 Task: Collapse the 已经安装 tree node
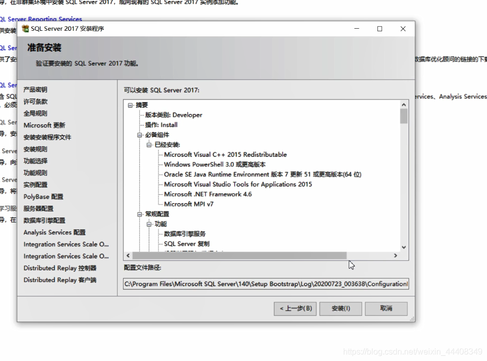tap(149, 145)
